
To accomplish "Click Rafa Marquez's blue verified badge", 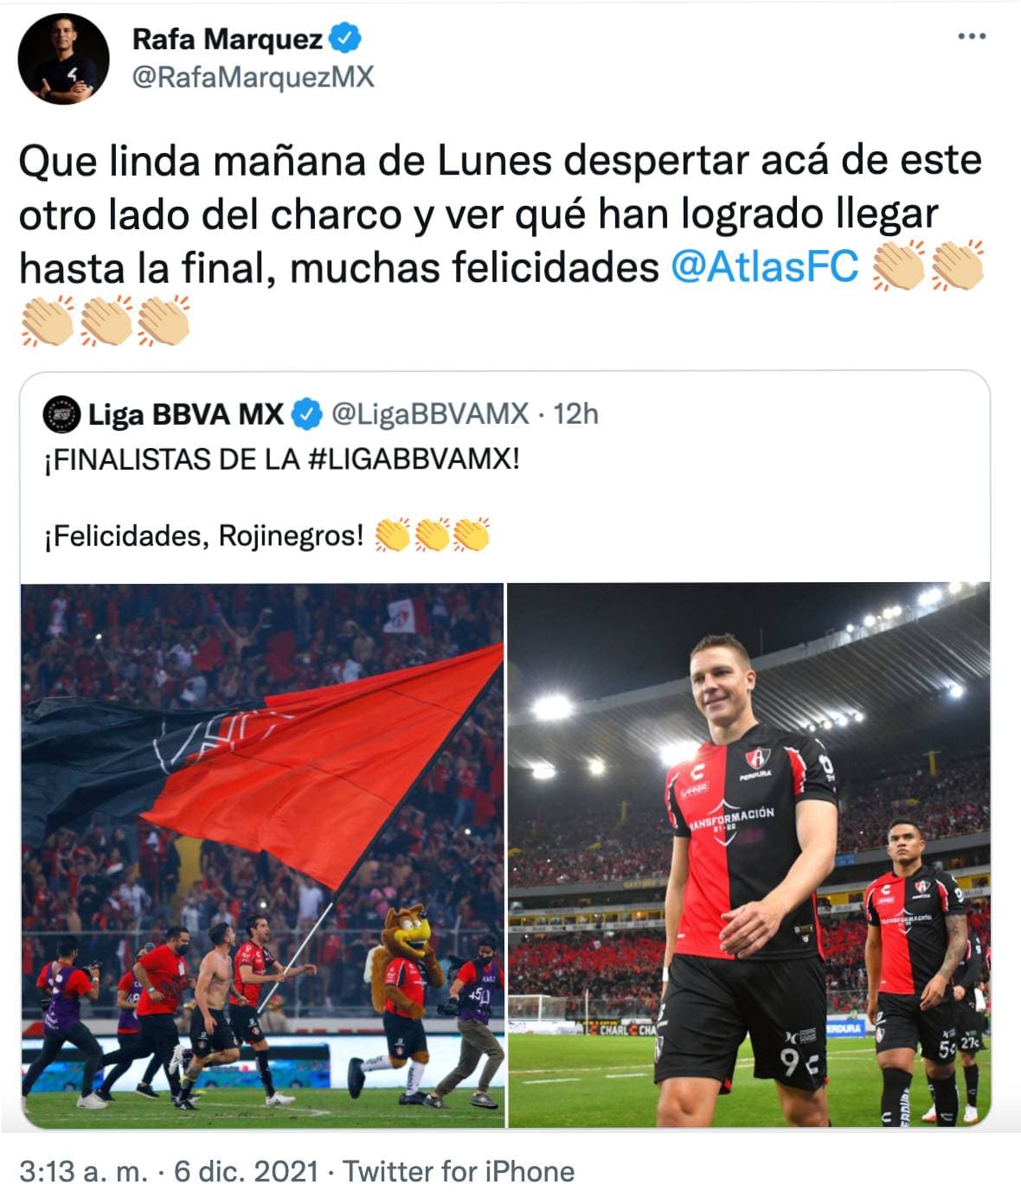I will tap(346, 39).
